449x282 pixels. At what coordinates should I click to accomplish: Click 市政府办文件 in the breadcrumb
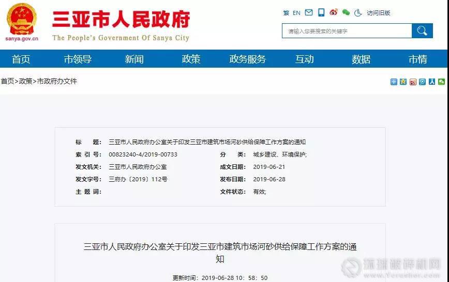click(57, 81)
